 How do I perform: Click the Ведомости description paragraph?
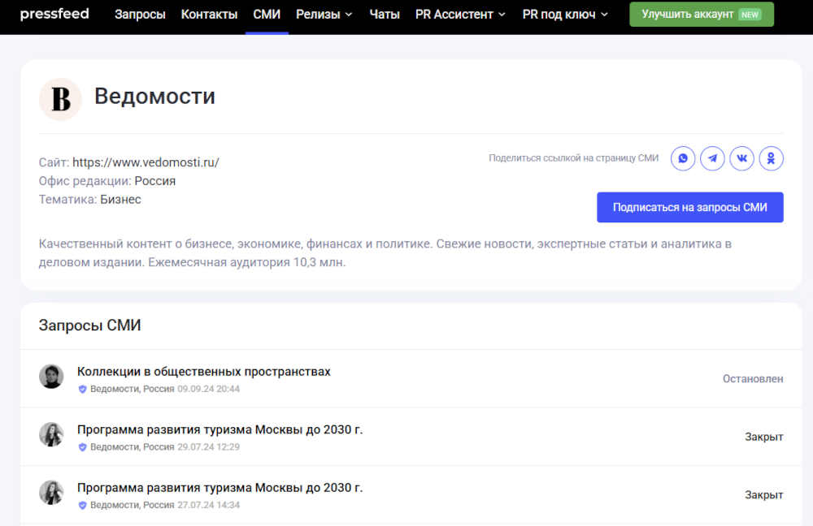tap(385, 253)
